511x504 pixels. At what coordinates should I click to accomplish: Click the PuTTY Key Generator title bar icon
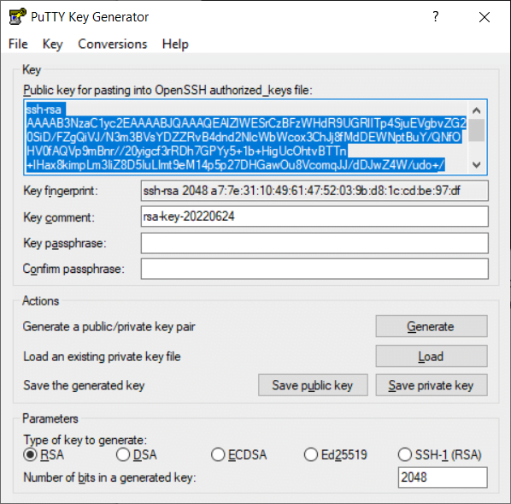pos(17,16)
